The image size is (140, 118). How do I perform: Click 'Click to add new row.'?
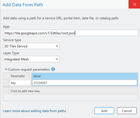(73, 91)
